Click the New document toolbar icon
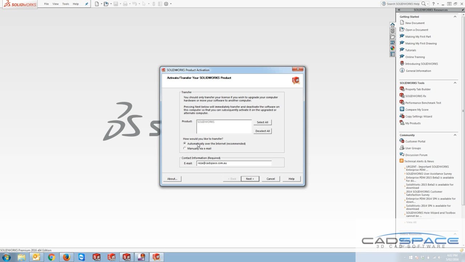Viewport: 465px width, 262px height. coord(97,4)
